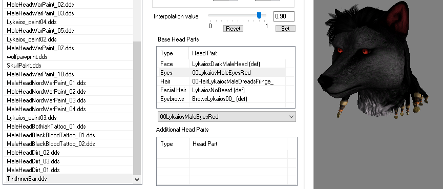Image resolution: width=443 pixels, height=189 pixels.
Task: Select MaleHeadWarPaint_07.dds entry
Action: click(x=69, y=48)
